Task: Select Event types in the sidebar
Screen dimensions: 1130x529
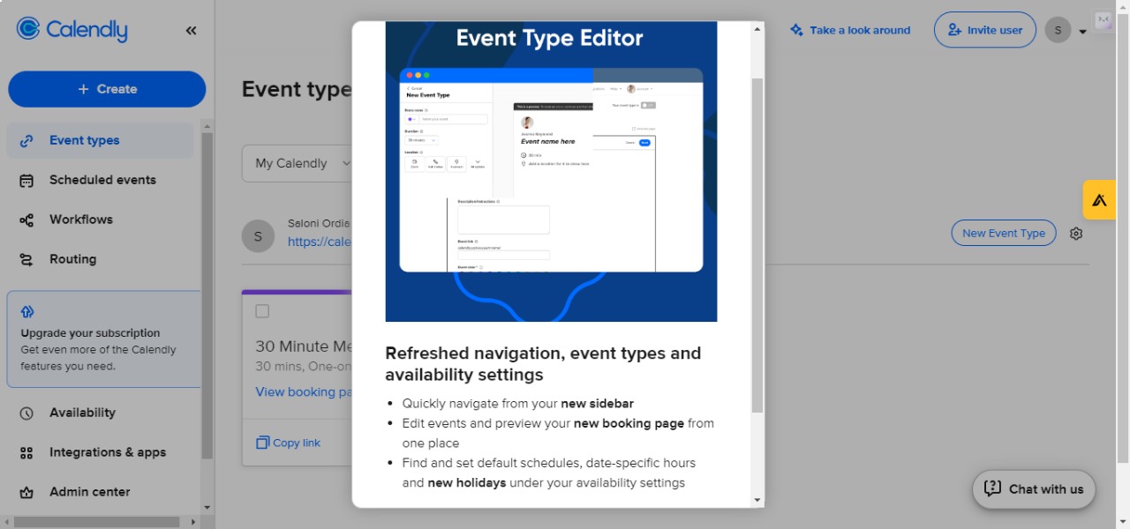Action: (x=84, y=140)
